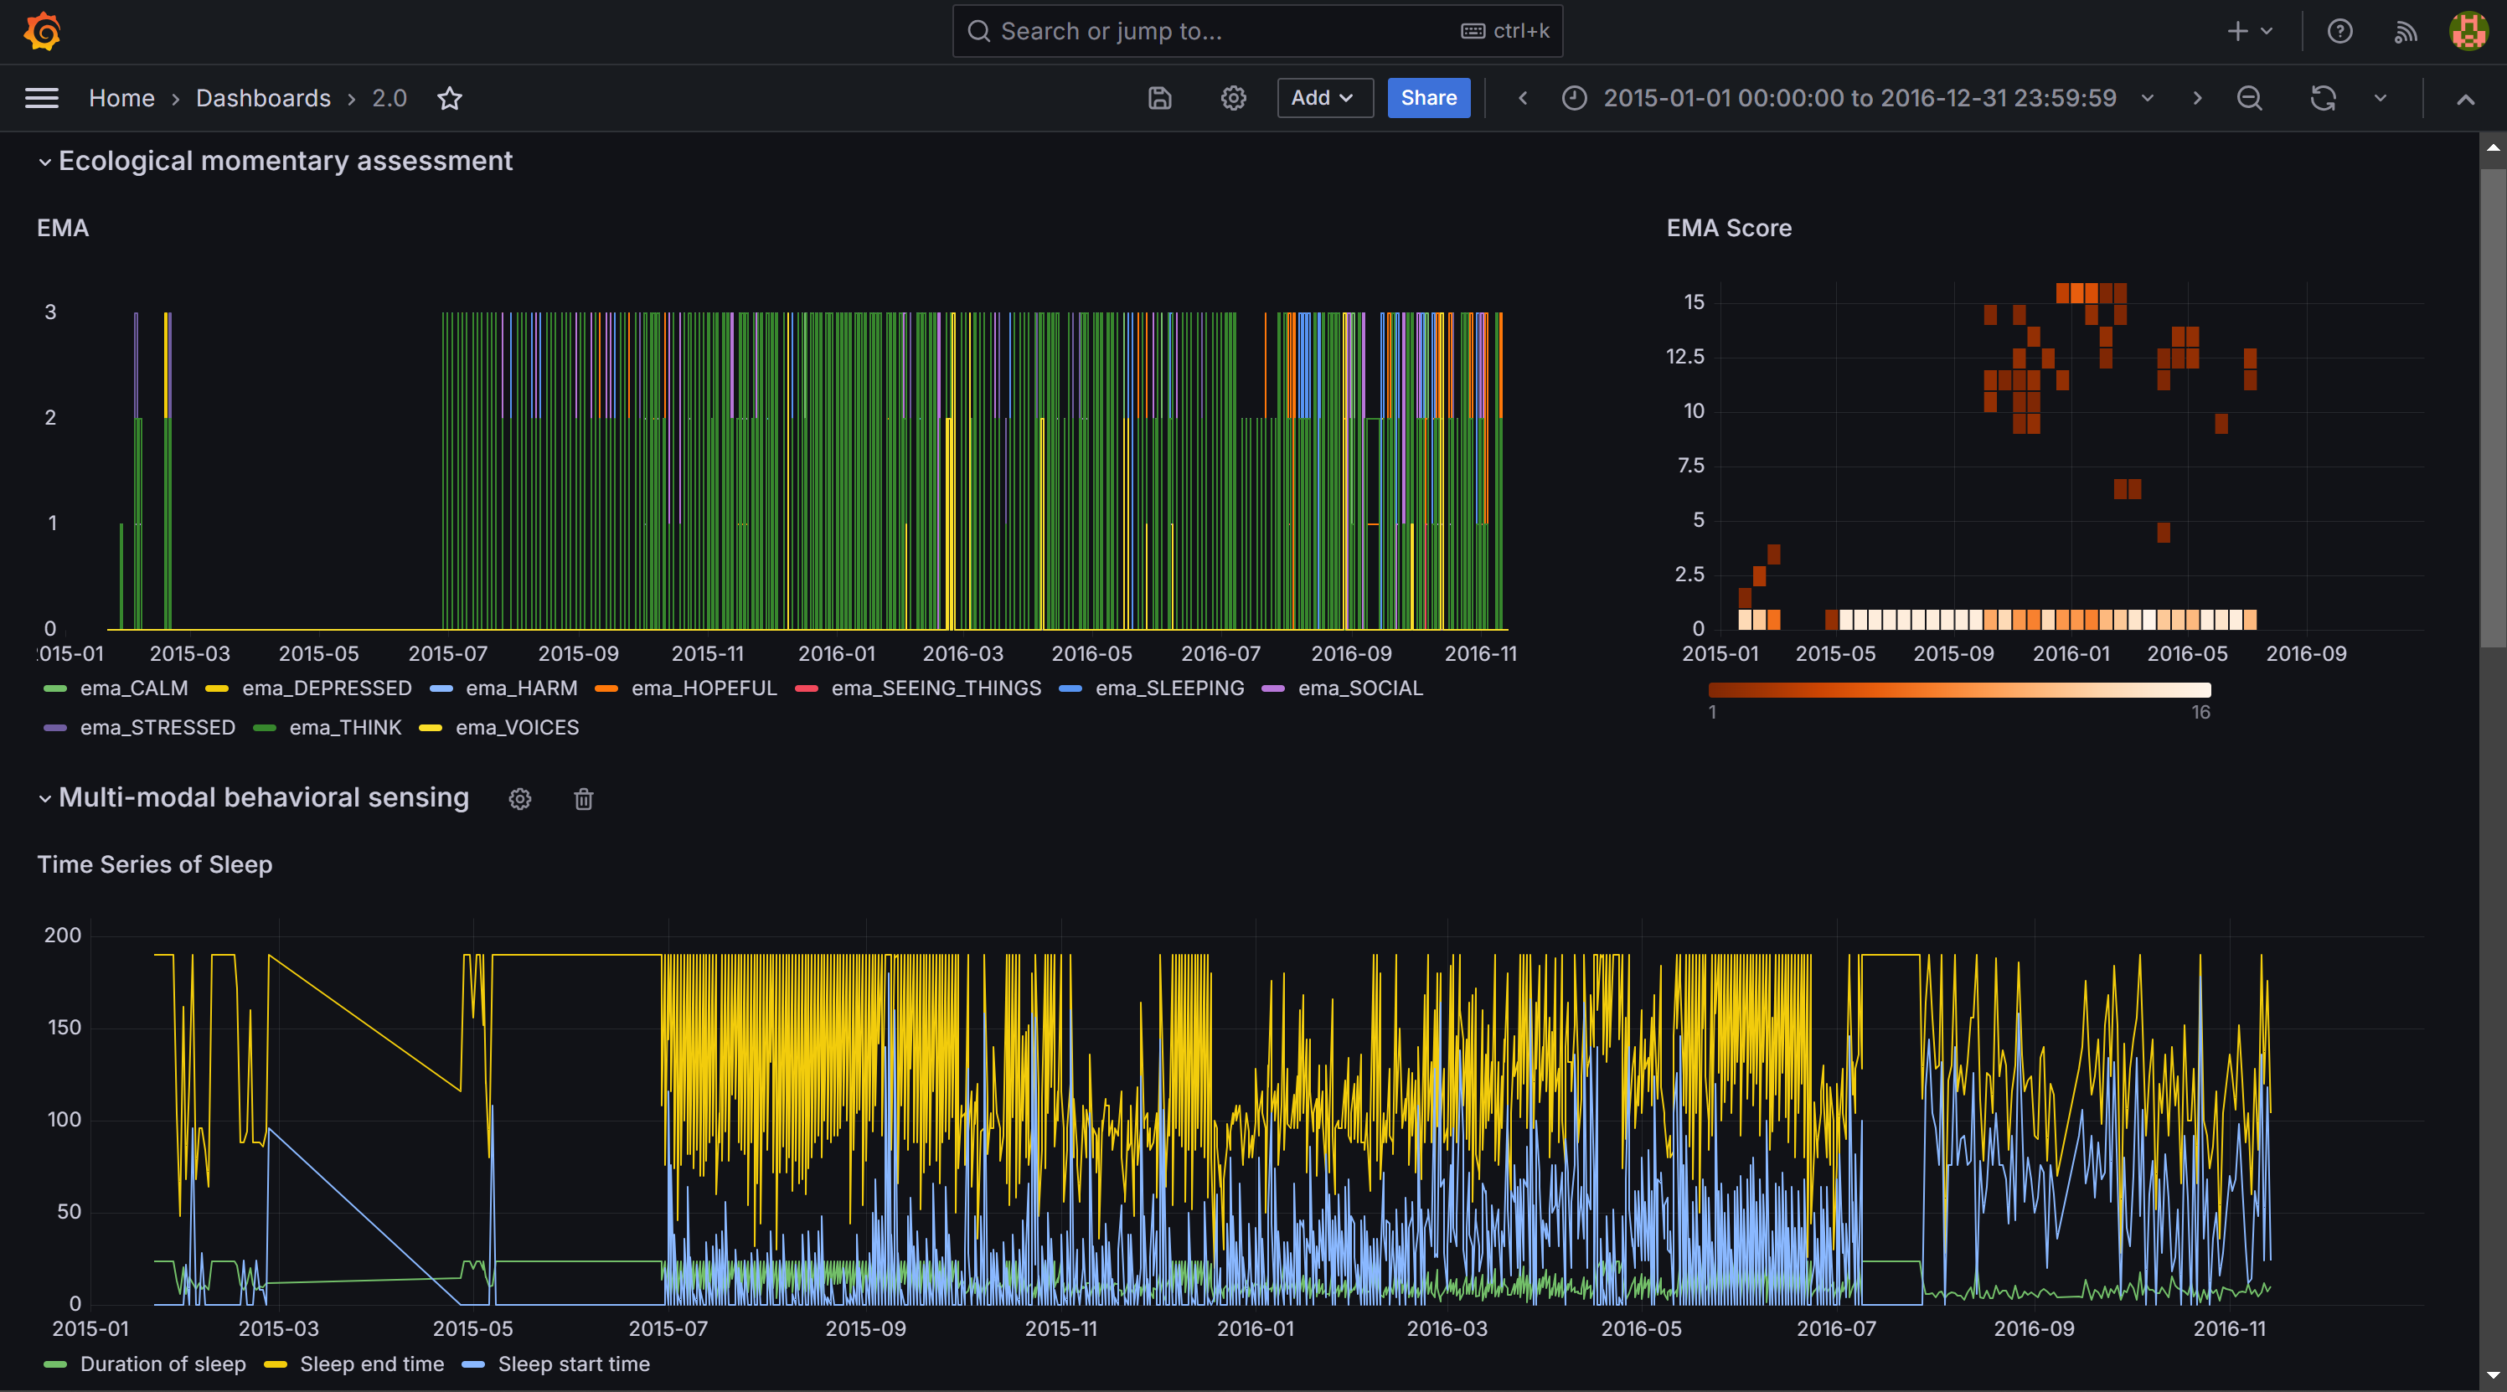Refresh the dashboard

click(x=2324, y=98)
